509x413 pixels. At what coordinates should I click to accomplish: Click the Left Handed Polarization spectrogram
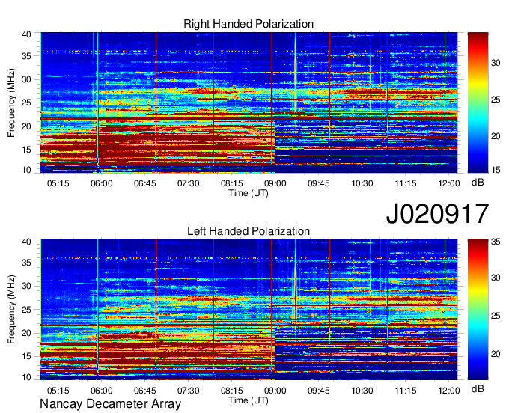coord(249,310)
